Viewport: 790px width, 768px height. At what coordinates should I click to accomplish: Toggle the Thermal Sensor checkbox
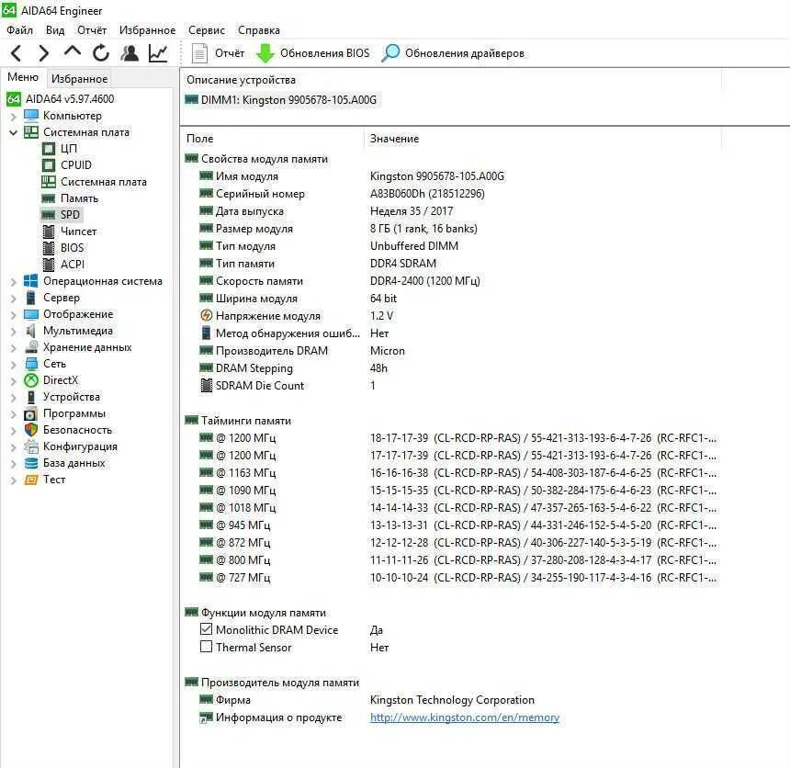(206, 647)
